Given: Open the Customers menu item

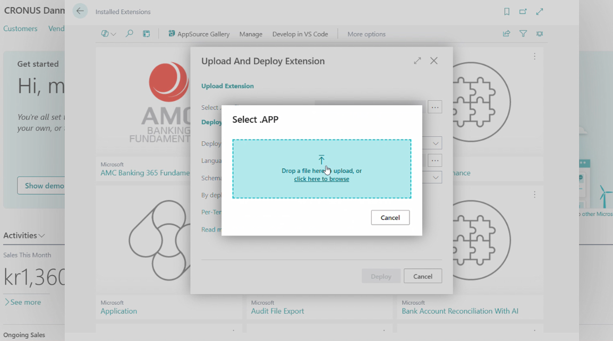Looking at the screenshot, I should [x=20, y=29].
